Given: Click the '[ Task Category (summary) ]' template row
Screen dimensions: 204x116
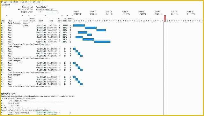Looking at the screenshot, I should 18,112.
